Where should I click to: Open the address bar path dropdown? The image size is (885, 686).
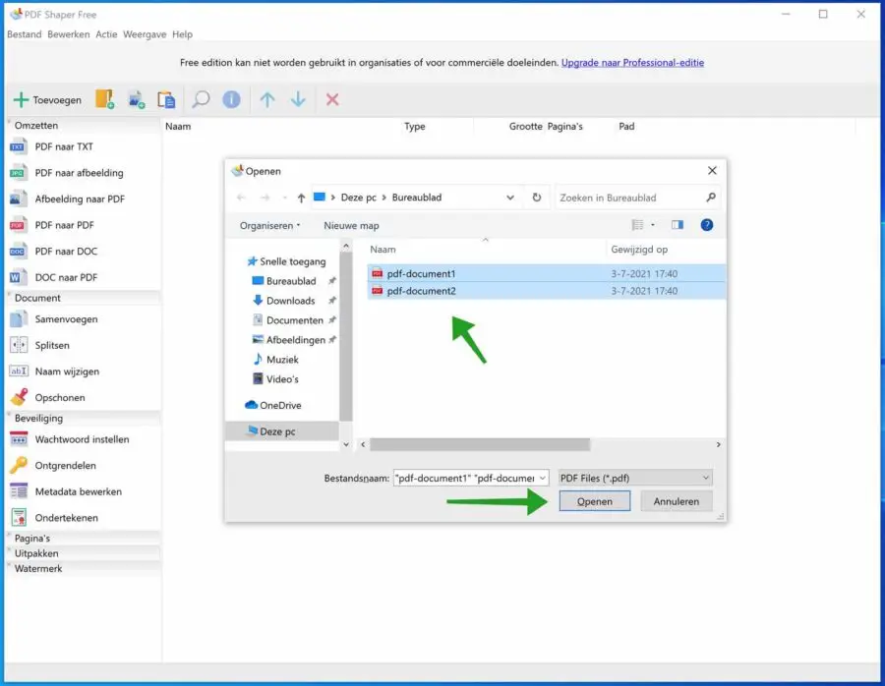pos(510,198)
